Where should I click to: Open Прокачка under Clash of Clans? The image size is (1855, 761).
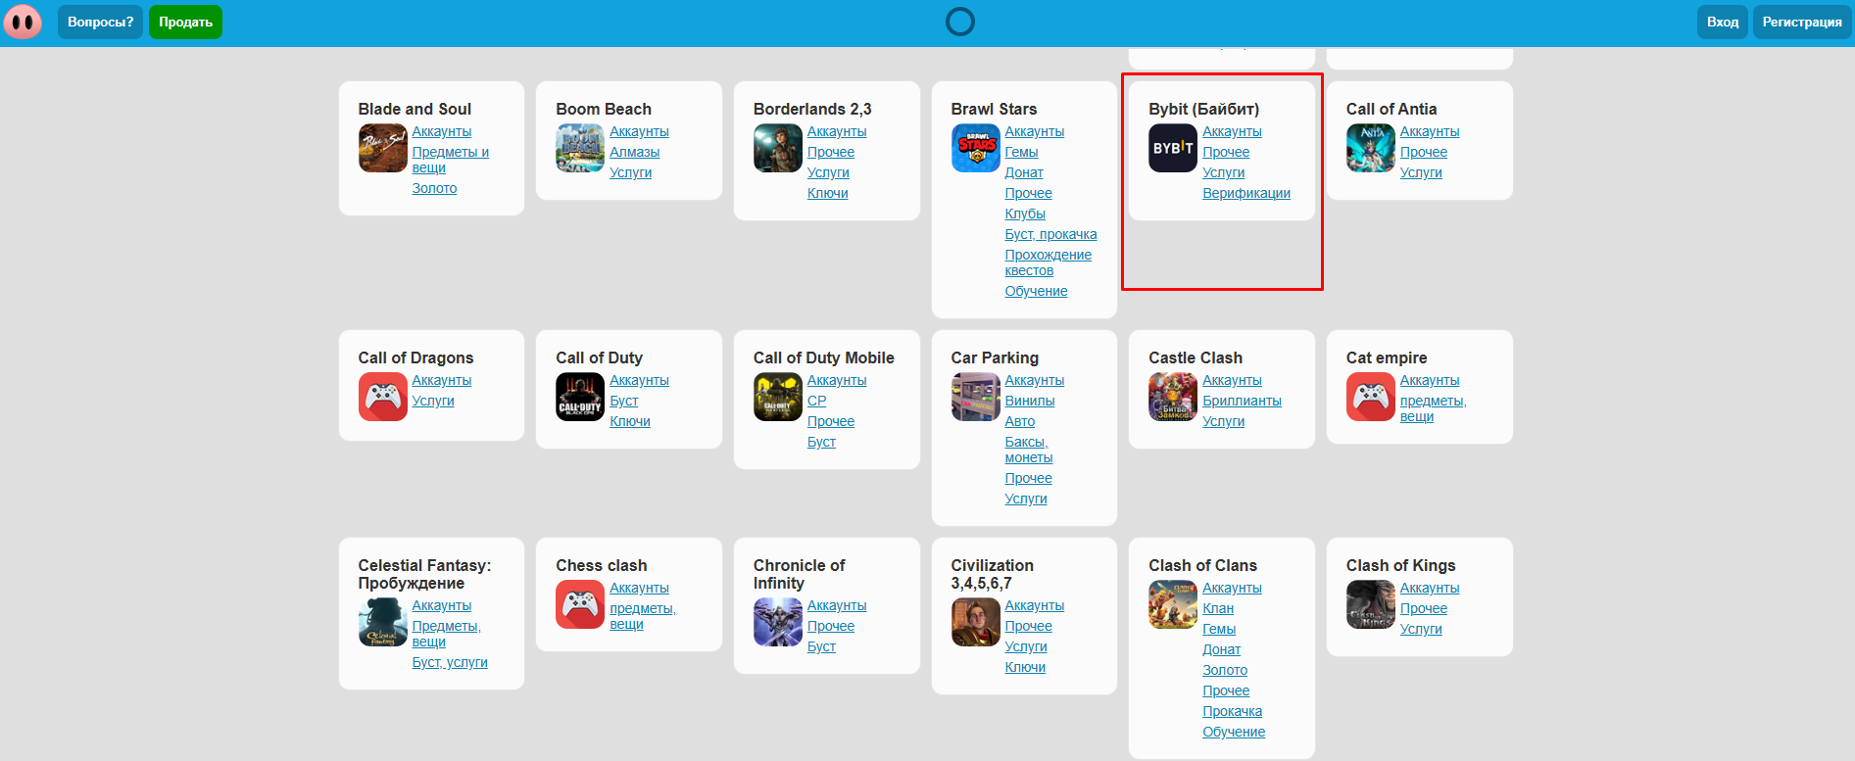tap(1232, 711)
